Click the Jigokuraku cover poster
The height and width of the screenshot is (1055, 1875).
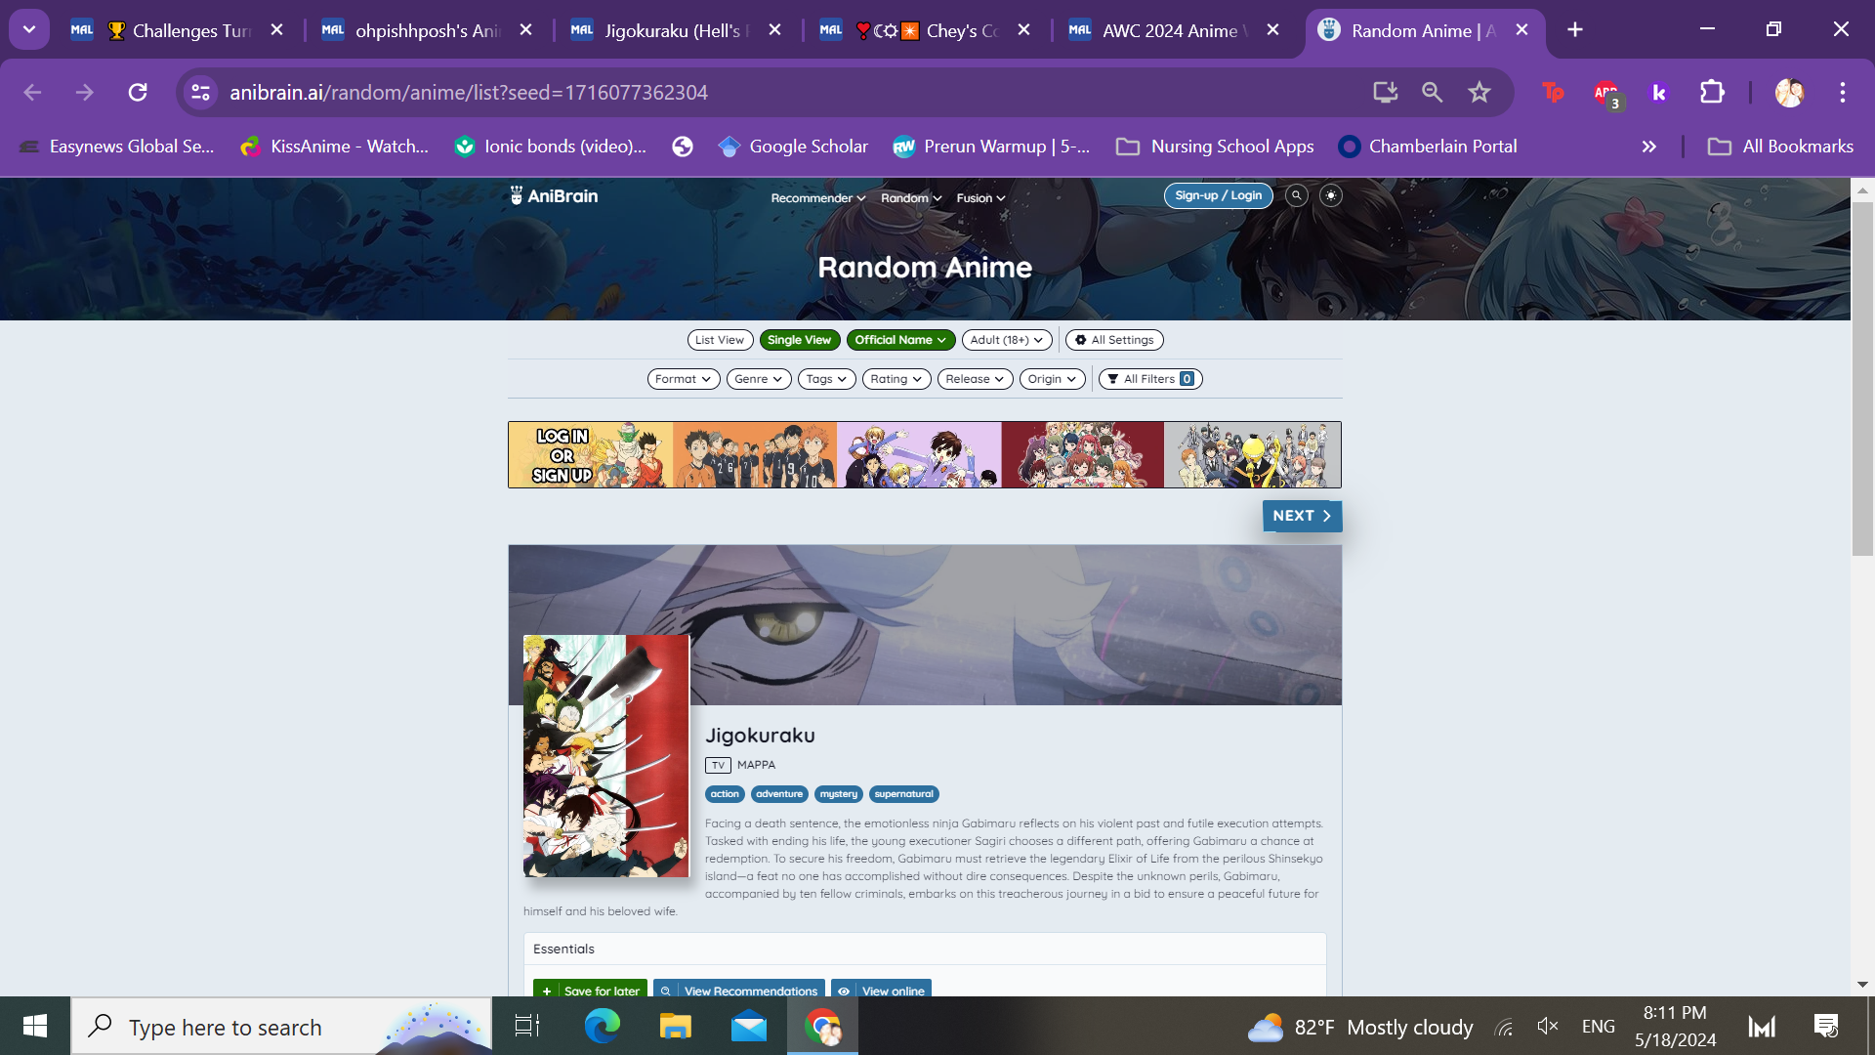(x=605, y=756)
